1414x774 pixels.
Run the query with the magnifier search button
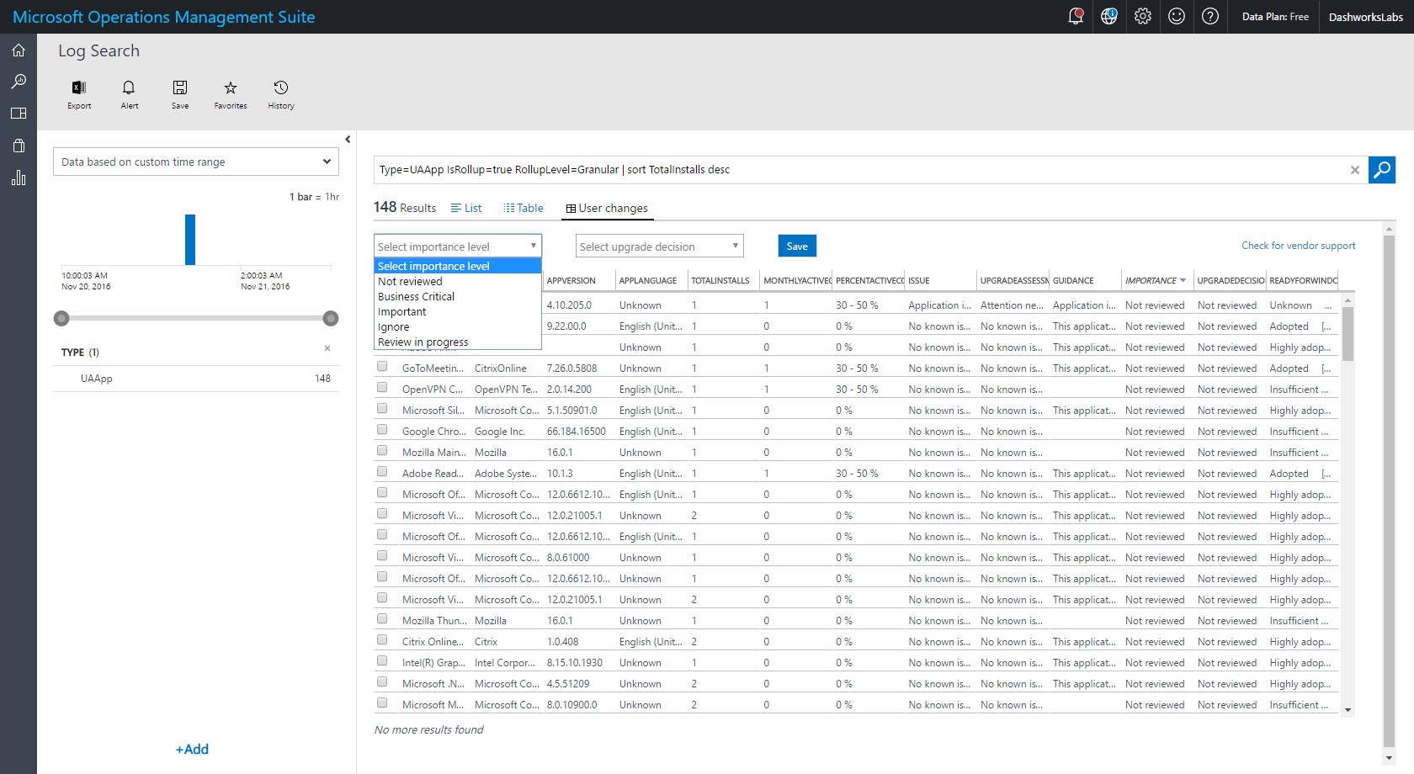(1382, 169)
